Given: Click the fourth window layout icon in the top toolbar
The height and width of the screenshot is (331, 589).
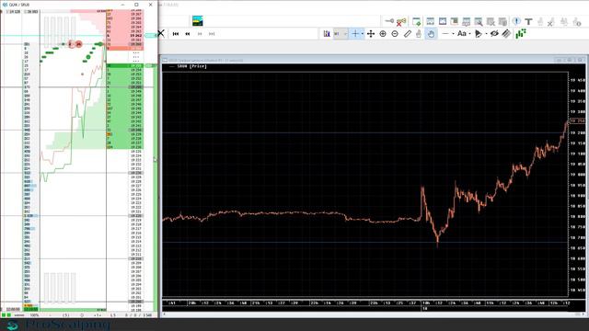Looking at the screenshot, I should [467, 21].
